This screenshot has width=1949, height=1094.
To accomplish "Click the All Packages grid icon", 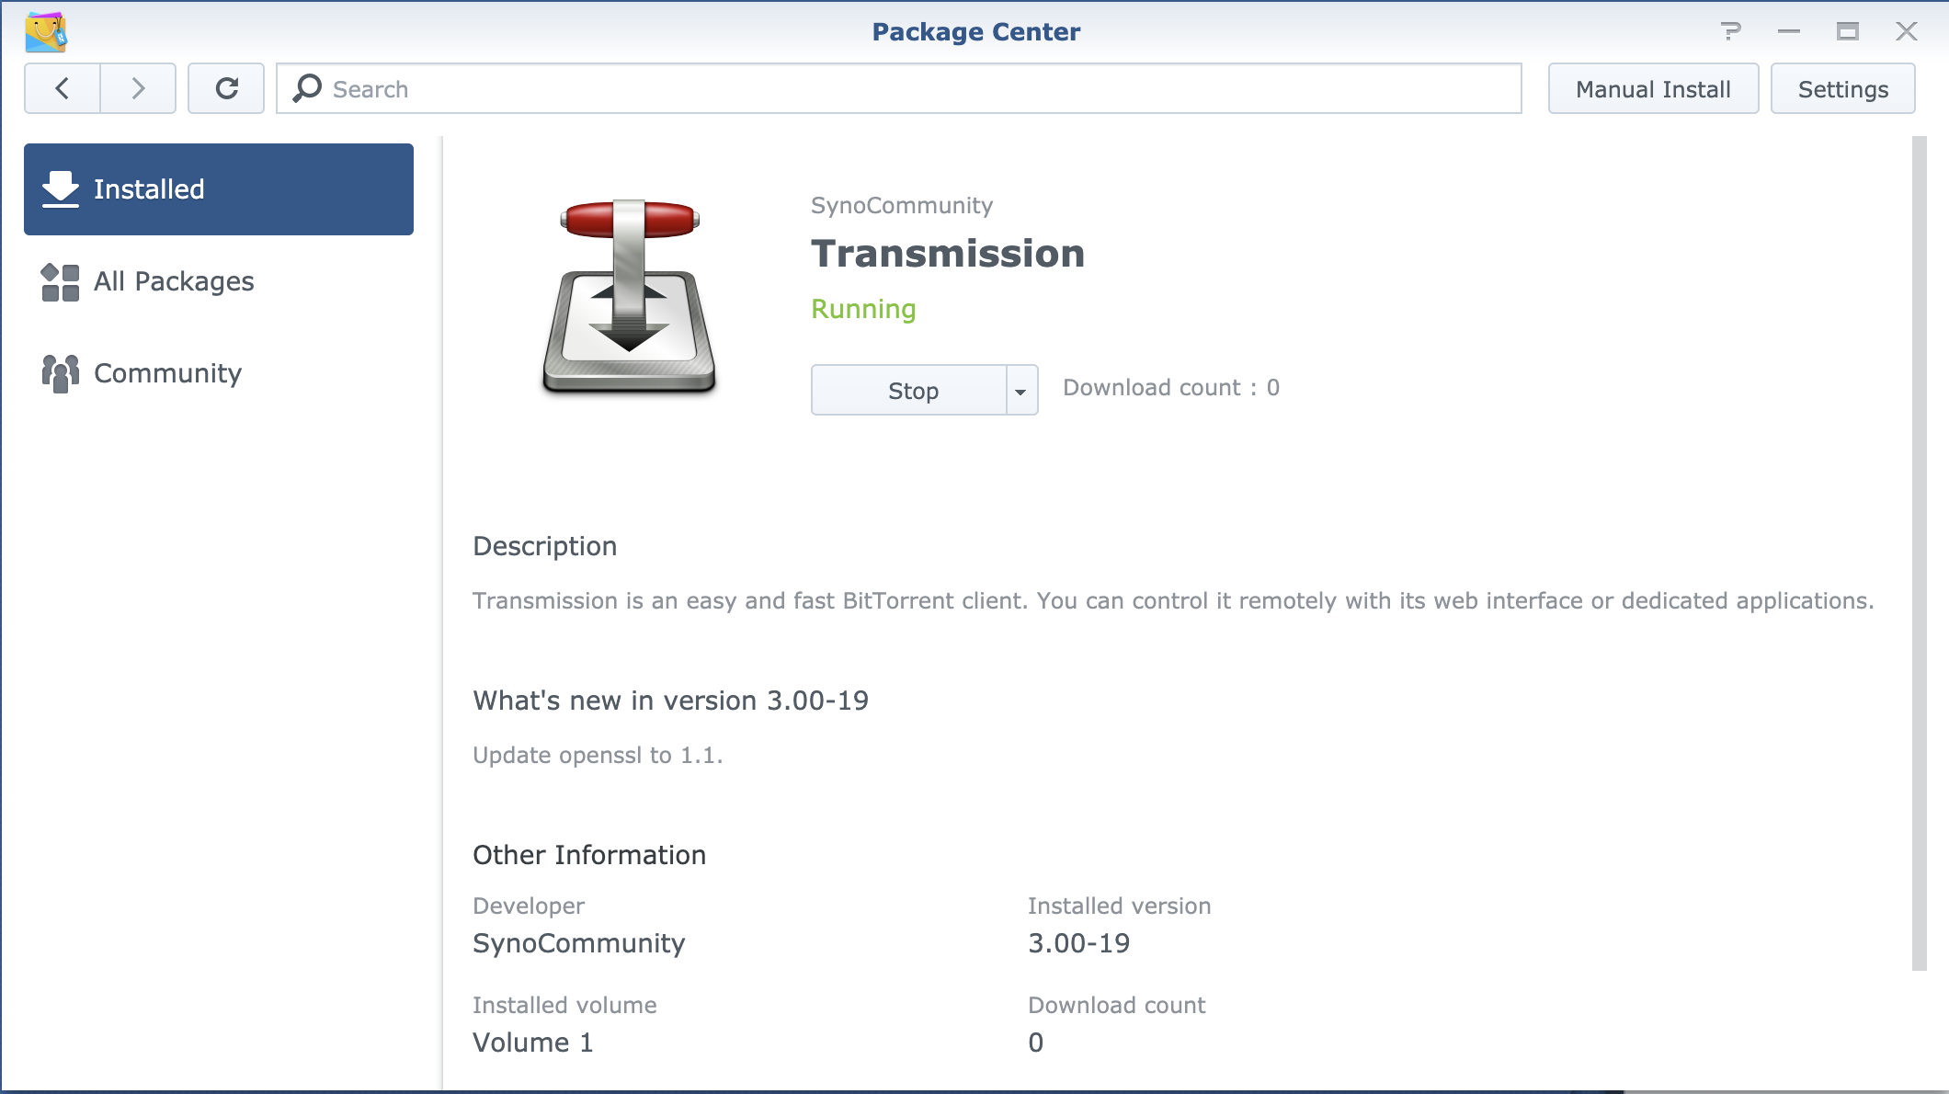I will [x=61, y=281].
